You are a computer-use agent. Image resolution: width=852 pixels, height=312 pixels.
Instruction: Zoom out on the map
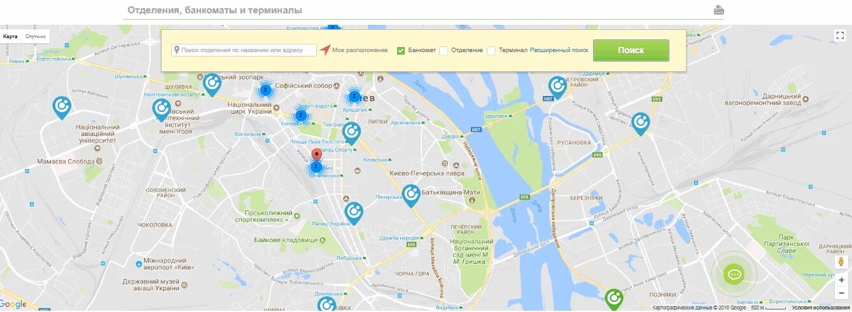(841, 293)
